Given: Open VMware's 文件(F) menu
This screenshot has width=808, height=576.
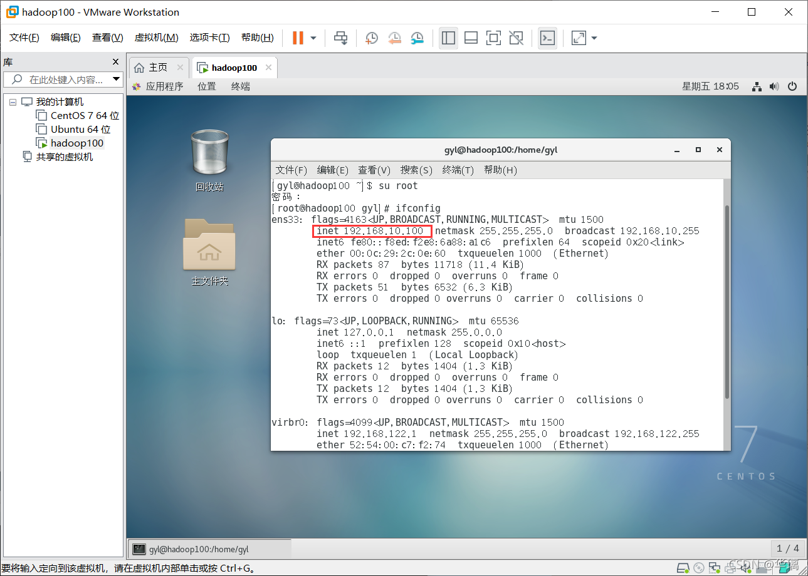Looking at the screenshot, I should coord(24,38).
